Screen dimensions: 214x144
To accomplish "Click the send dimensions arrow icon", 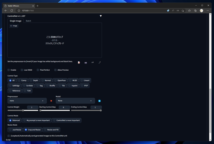I will pos(99,62).
